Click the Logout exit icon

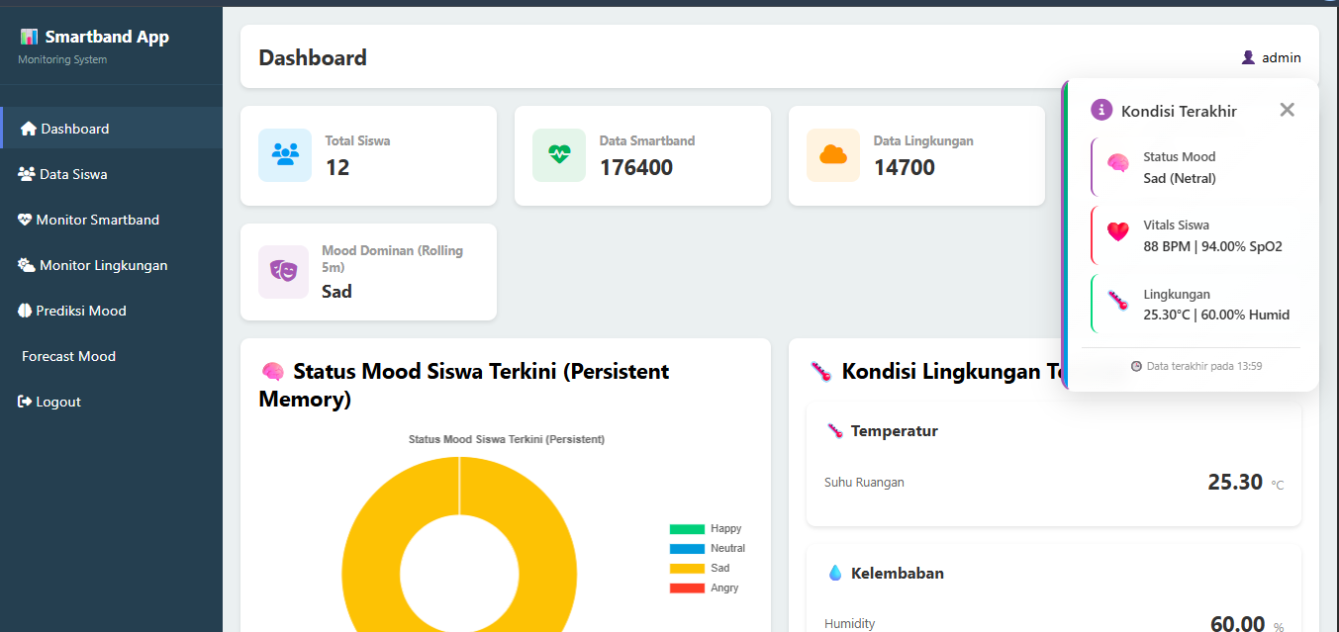pos(25,402)
